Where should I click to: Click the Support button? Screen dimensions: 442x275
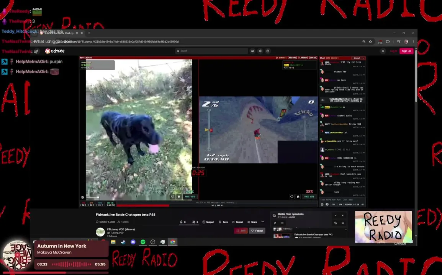tap(208, 222)
